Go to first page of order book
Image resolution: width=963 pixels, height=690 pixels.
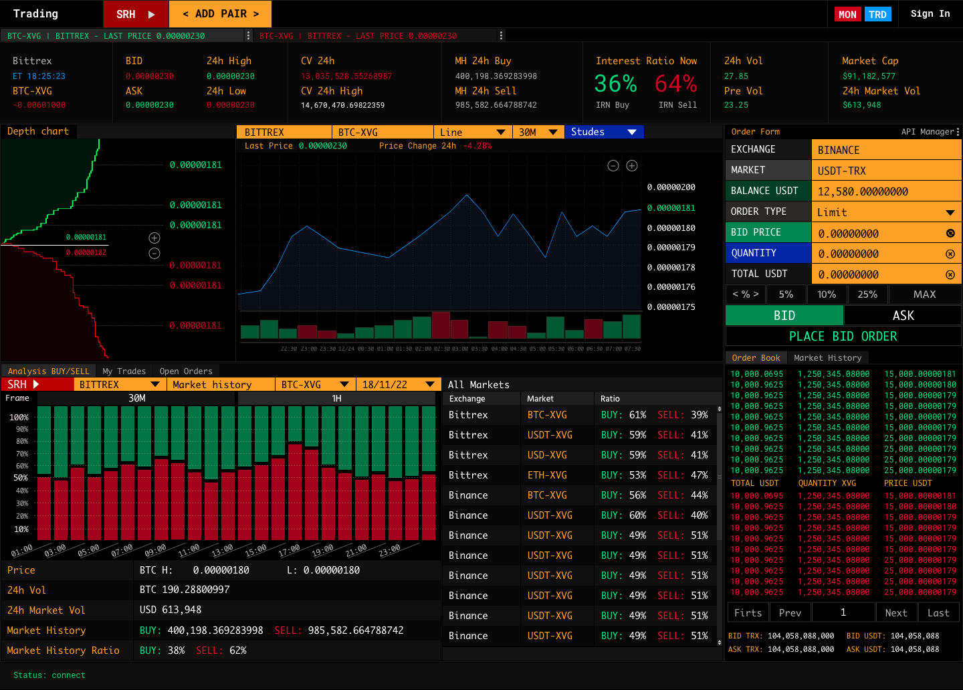coord(748,612)
